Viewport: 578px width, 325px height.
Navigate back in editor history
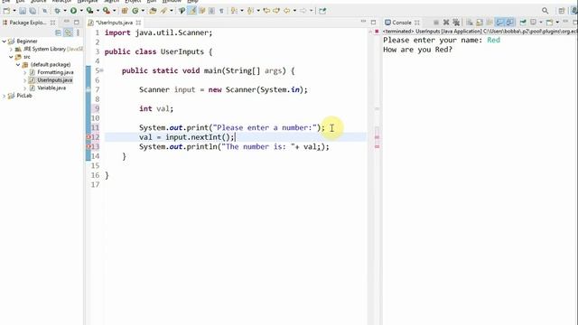(x=286, y=11)
